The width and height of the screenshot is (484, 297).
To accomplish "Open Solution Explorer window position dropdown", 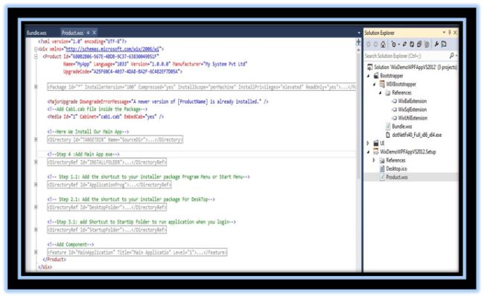I will tap(445, 33).
